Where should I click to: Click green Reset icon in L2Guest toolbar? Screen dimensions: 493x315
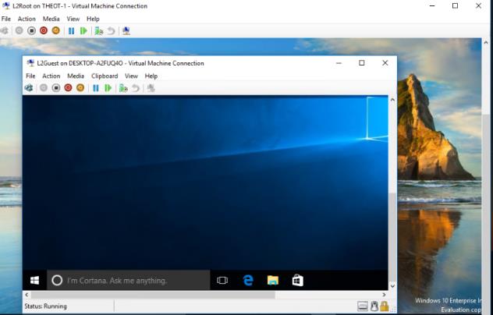[108, 88]
